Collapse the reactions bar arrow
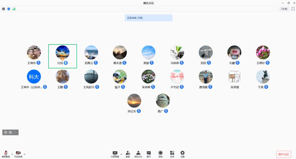This screenshot has height=159, width=296. point(15,132)
